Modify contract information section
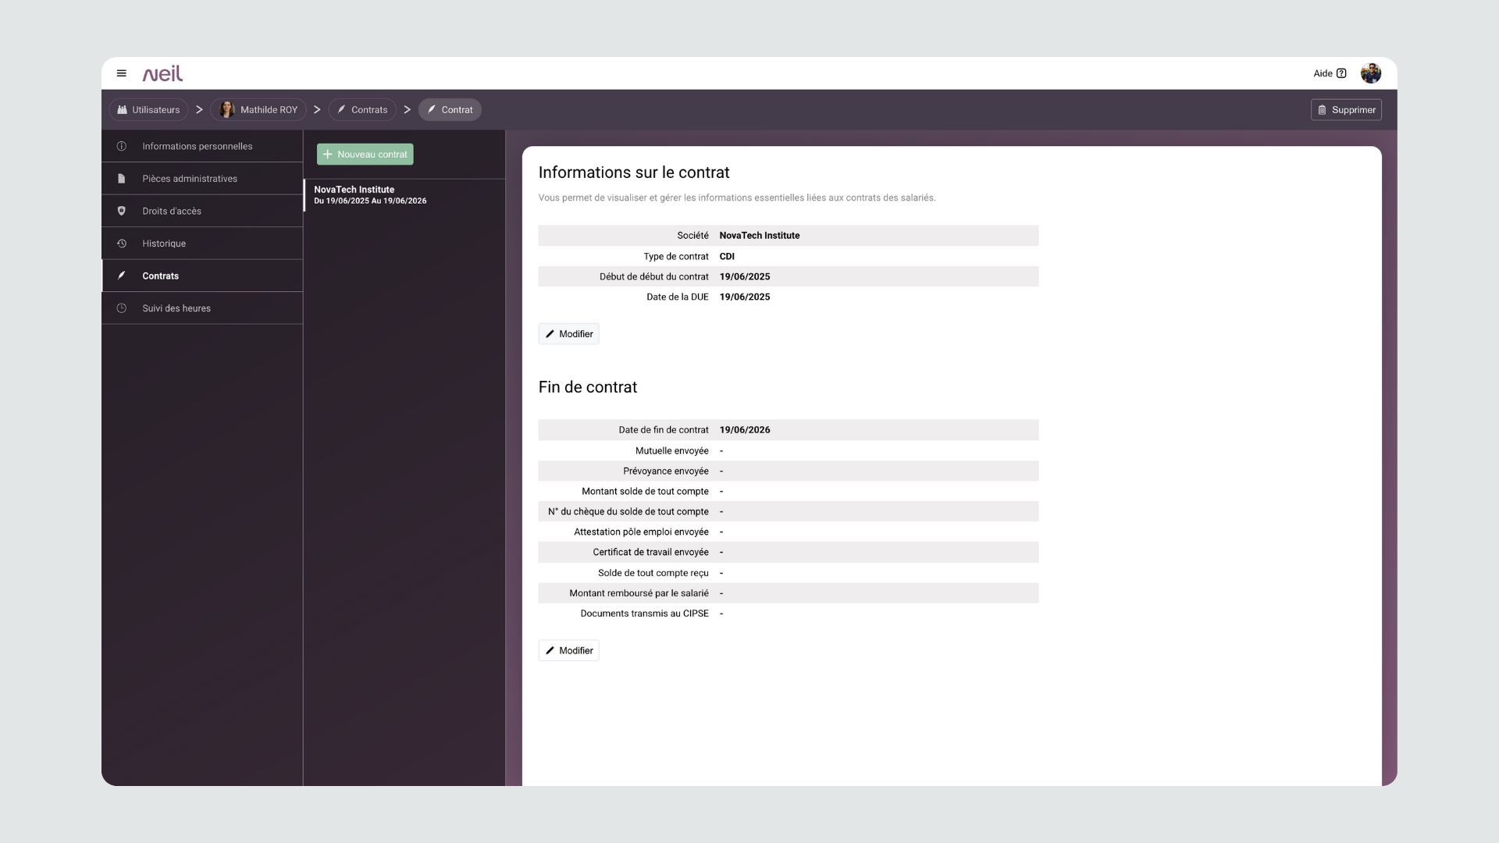The image size is (1499, 843). pyautogui.click(x=568, y=334)
